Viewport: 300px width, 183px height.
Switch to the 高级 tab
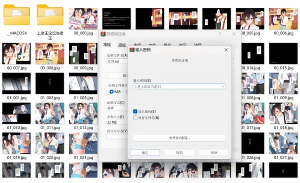pos(122,45)
